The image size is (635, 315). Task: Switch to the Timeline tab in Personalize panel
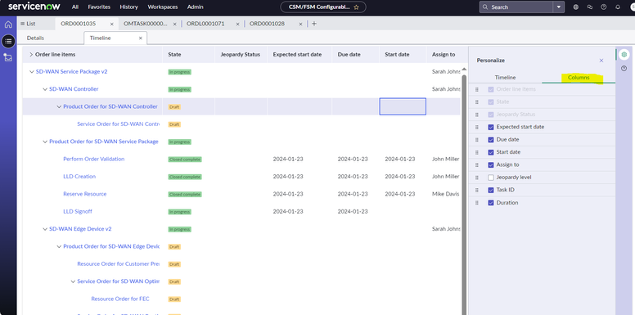[x=505, y=78]
